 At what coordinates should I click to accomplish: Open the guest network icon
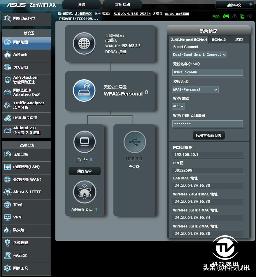[x=7, y=67]
